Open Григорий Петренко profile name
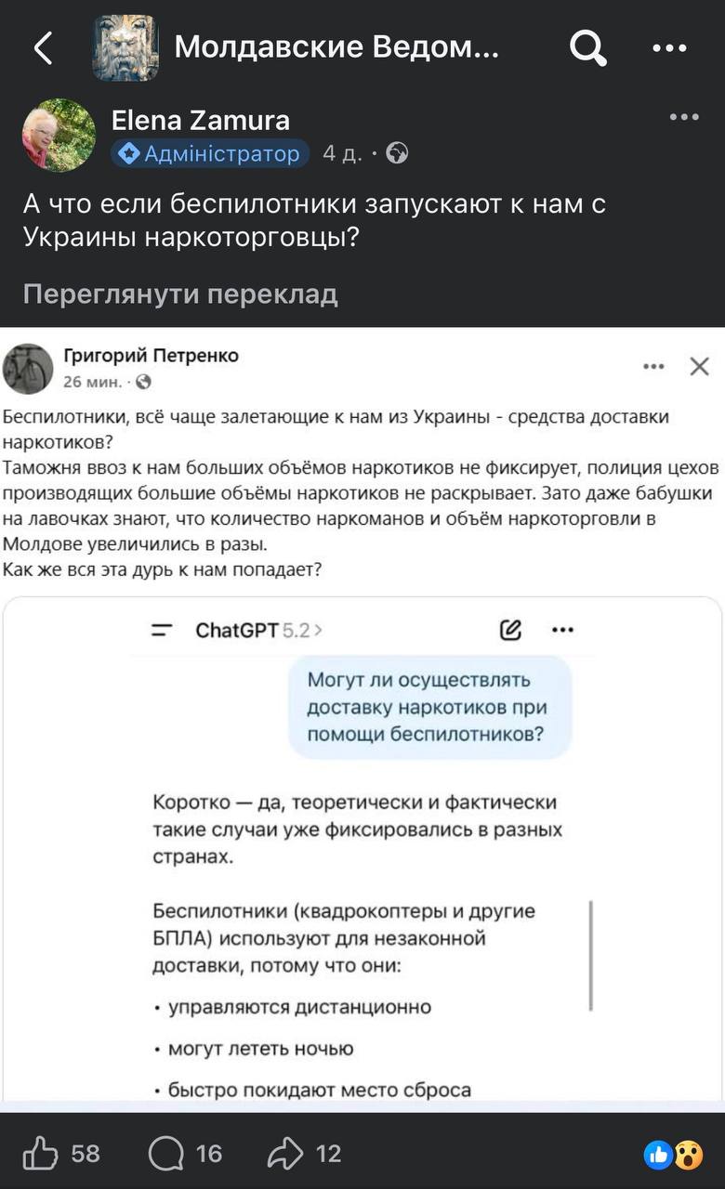The height and width of the screenshot is (1189, 725). click(x=151, y=356)
